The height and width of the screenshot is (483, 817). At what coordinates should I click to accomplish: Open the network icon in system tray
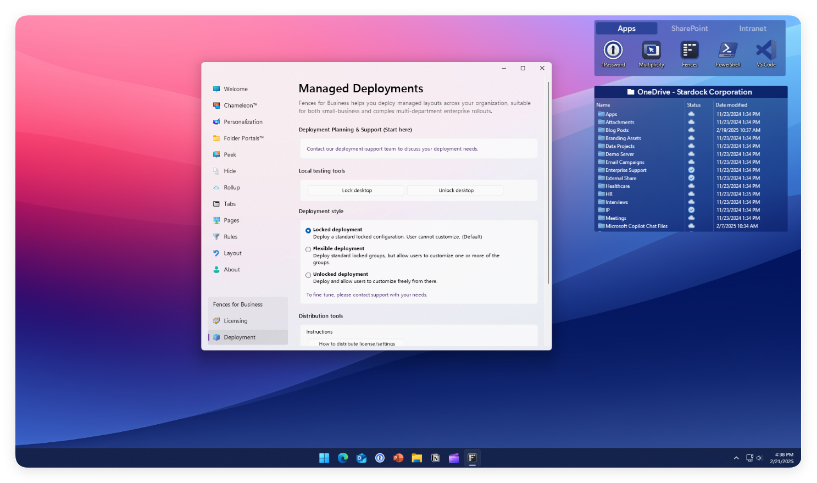tap(749, 458)
